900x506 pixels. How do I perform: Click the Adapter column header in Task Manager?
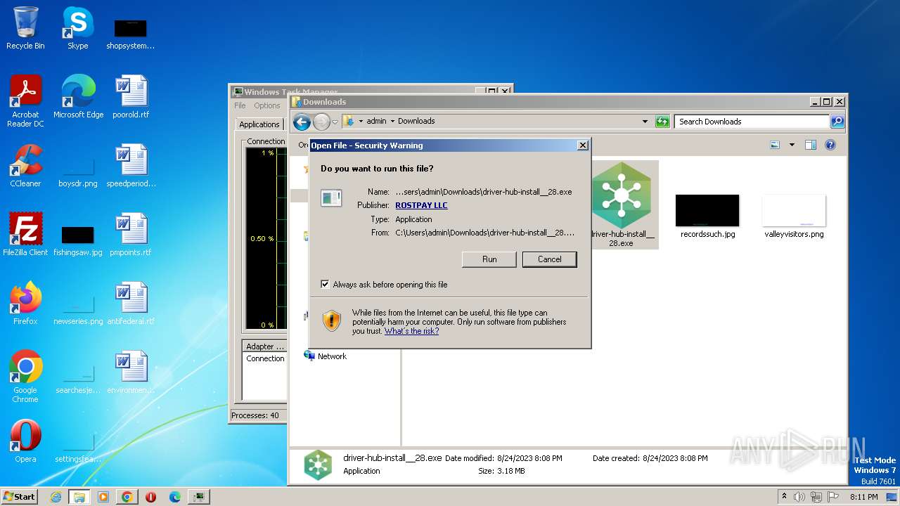pos(265,346)
